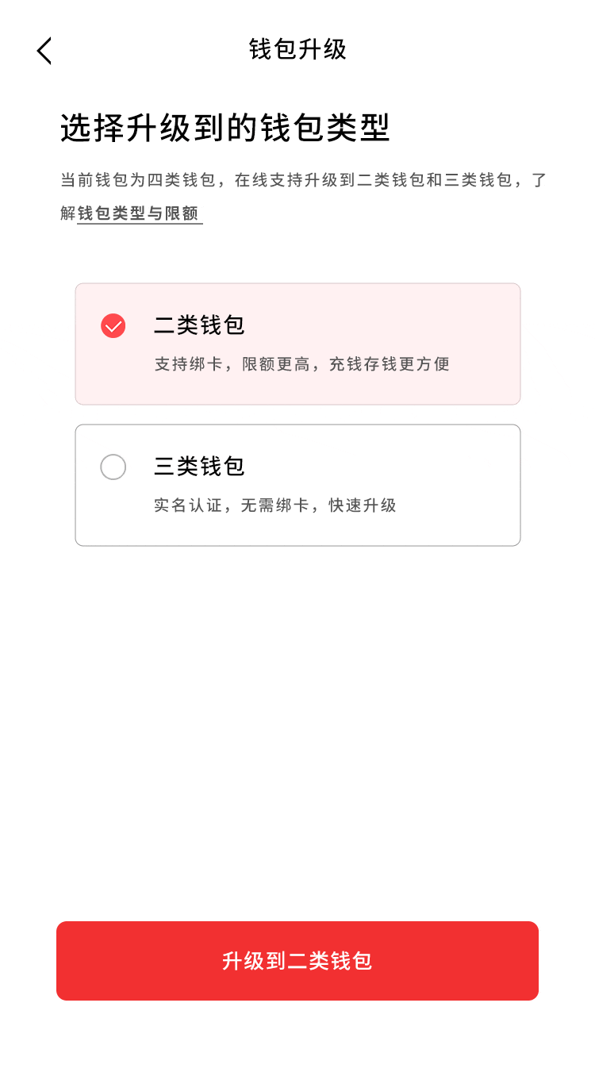Viewport: 595px width, 1072px height.
Task: Click the 选择升级到的钱包类型 heading
Action: click(x=225, y=129)
